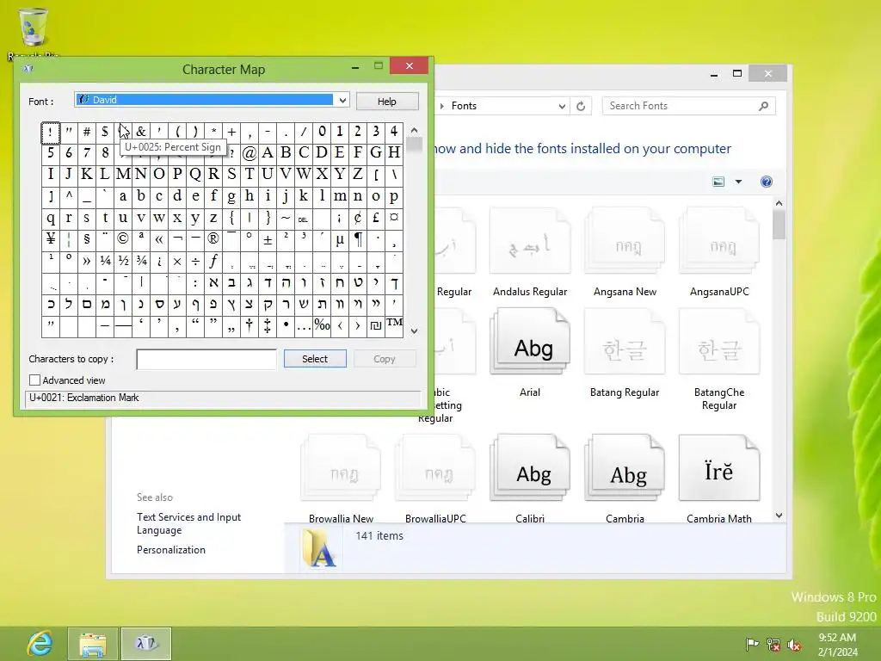Change view icon in Fonts window
This screenshot has height=661, width=881.
tap(718, 182)
